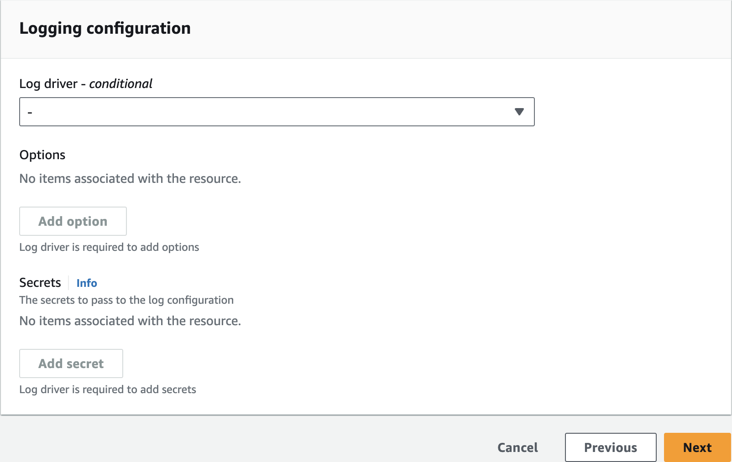Click the empty-items message under Secrets
This screenshot has width=732, height=462.
coord(130,321)
